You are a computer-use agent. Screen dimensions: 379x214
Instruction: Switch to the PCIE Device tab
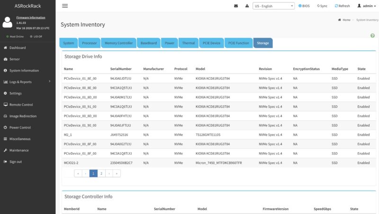pyautogui.click(x=211, y=43)
